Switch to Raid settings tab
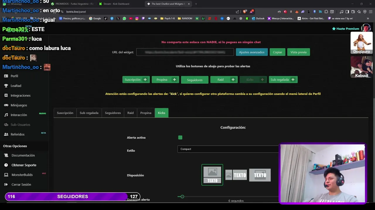This screenshot has width=375, height=210. click(x=130, y=113)
